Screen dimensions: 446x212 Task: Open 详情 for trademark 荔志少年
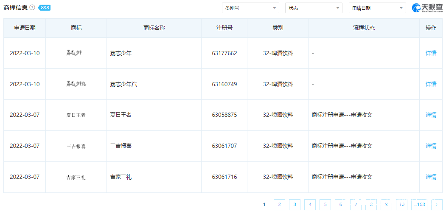[431, 53]
